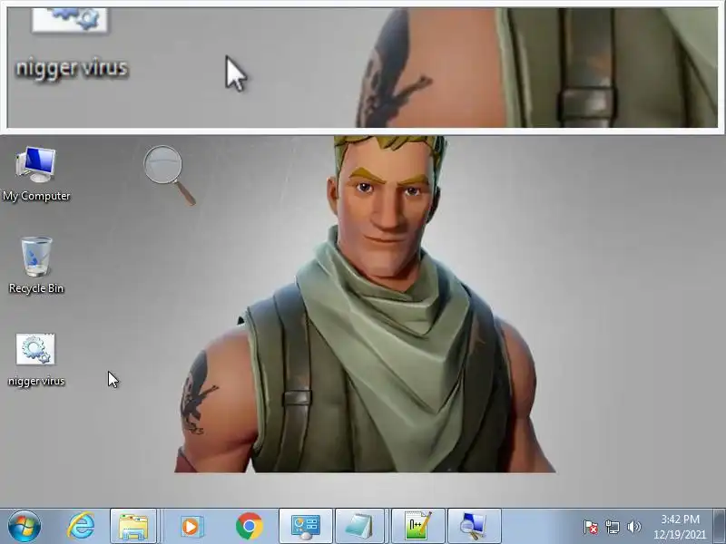Open the Windows Start menu orb
Image resolution: width=726 pixels, height=544 pixels.
coord(24,527)
